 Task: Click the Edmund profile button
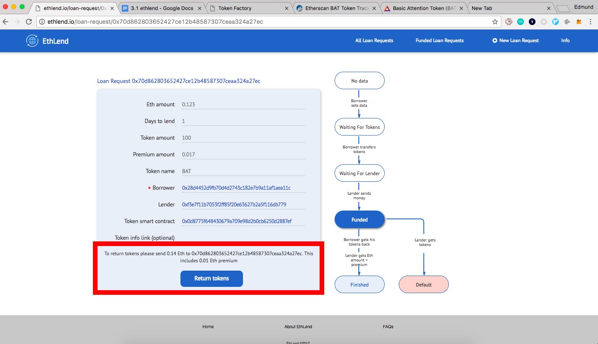point(583,7)
